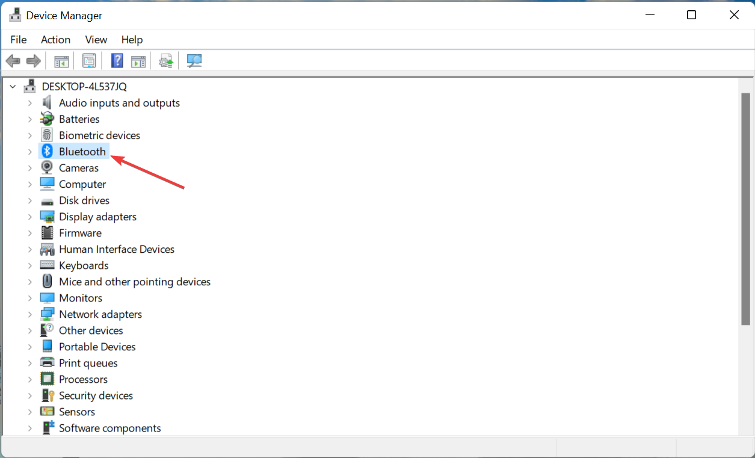Click the blue Help toolbar icon
Screen dimensions: 755x458
click(x=117, y=61)
